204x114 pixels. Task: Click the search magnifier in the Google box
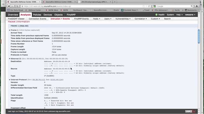coord(192,6)
